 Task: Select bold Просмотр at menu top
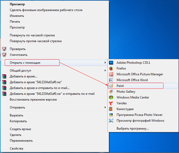click(x=17, y=4)
